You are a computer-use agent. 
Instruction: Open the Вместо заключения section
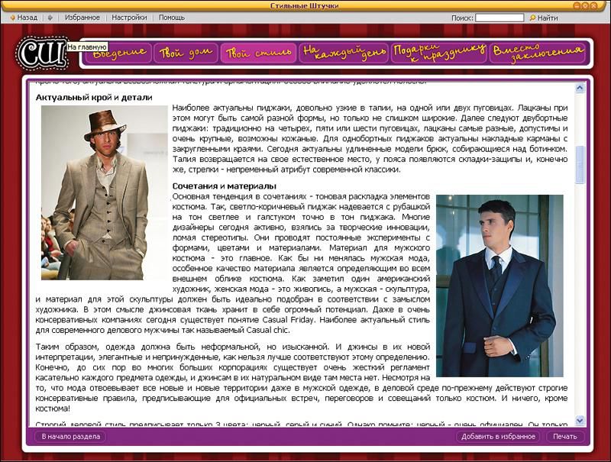point(538,53)
